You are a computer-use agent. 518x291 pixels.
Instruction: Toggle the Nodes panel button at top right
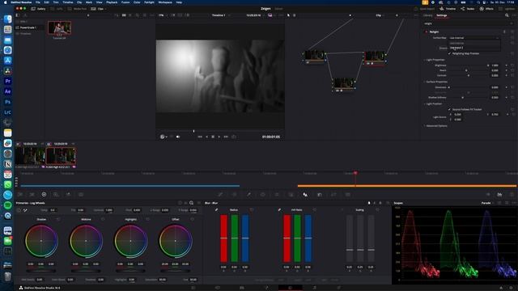pyautogui.click(x=468, y=9)
